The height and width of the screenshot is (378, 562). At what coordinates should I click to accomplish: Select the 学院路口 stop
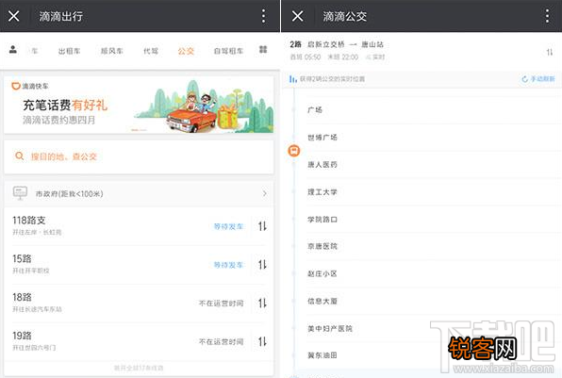click(x=322, y=219)
